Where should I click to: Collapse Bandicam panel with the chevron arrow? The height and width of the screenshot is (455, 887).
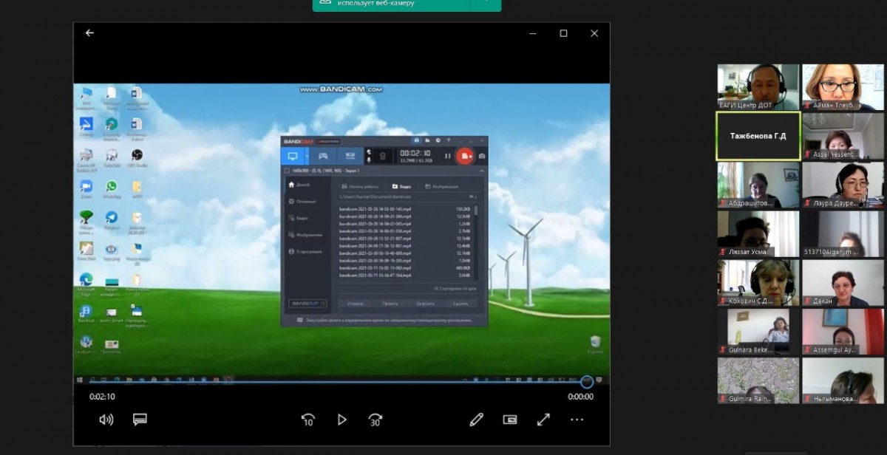[x=481, y=171]
